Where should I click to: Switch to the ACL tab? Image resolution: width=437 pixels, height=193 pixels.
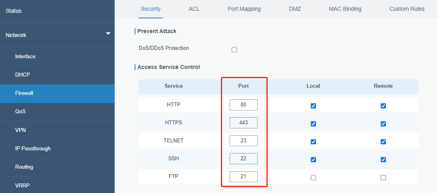coord(194,9)
